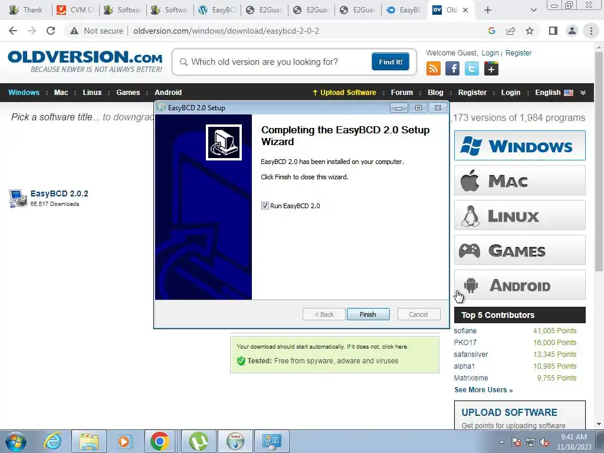604x453 pixels.
Task: Open the Linux item in navigation bar
Action: tap(92, 93)
